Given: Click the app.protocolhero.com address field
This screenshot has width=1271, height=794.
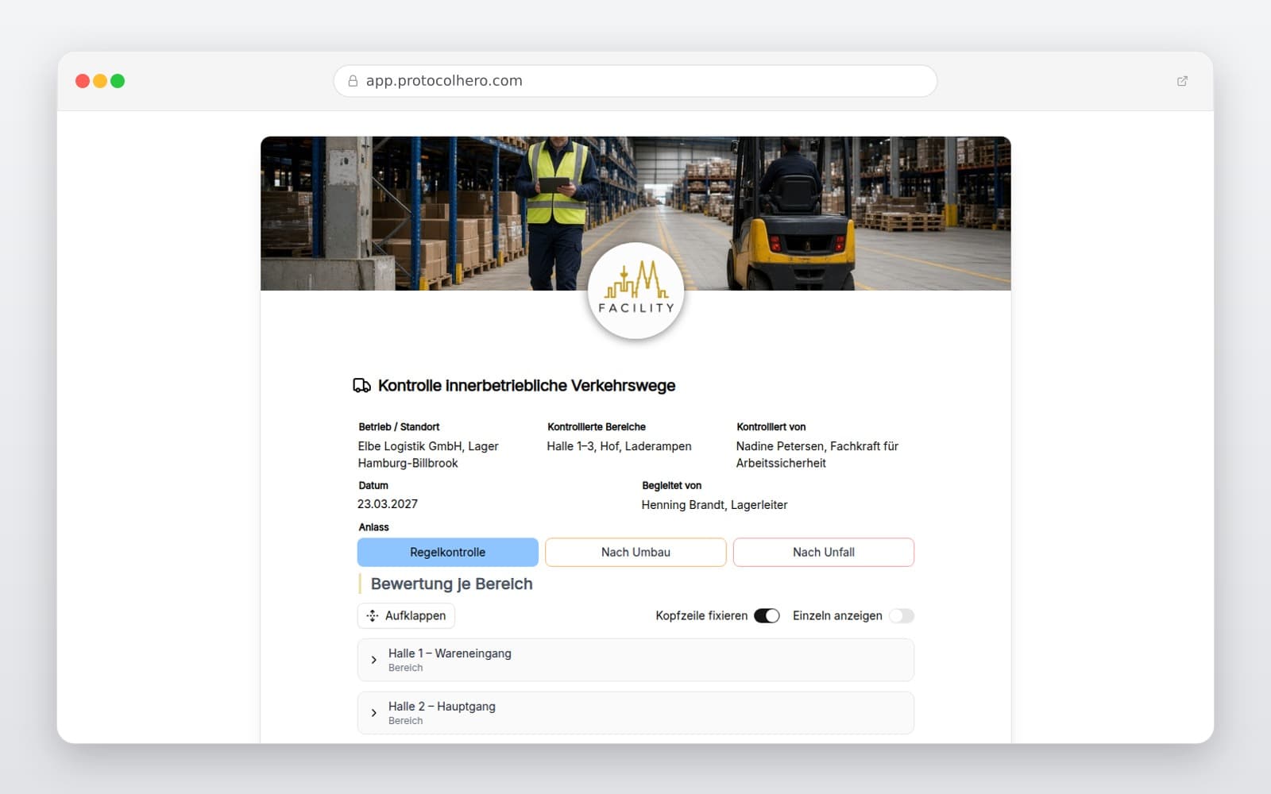Looking at the screenshot, I should pos(635,81).
